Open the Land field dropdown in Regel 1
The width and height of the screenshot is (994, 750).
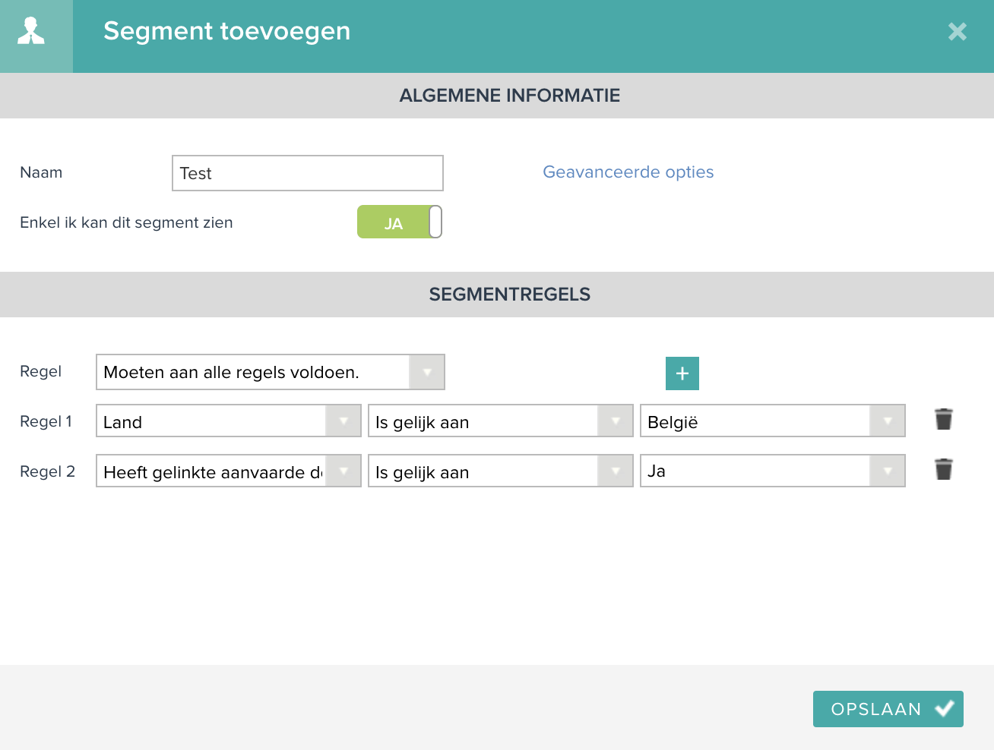229,421
